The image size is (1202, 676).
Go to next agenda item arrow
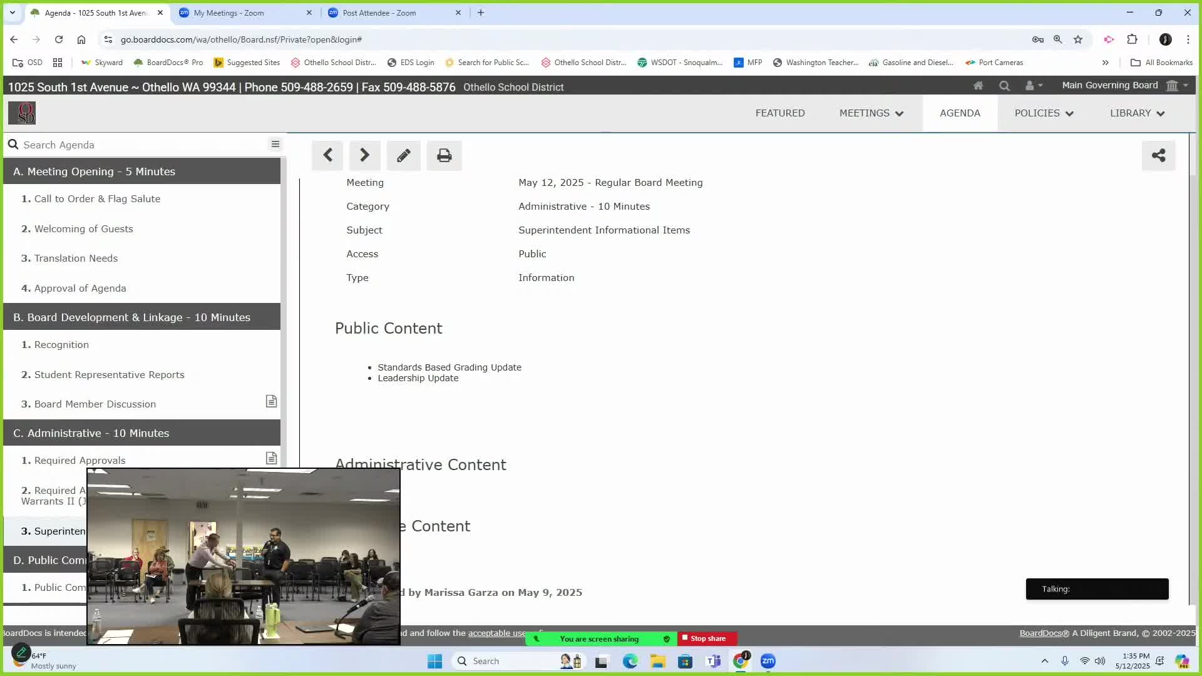pyautogui.click(x=364, y=155)
